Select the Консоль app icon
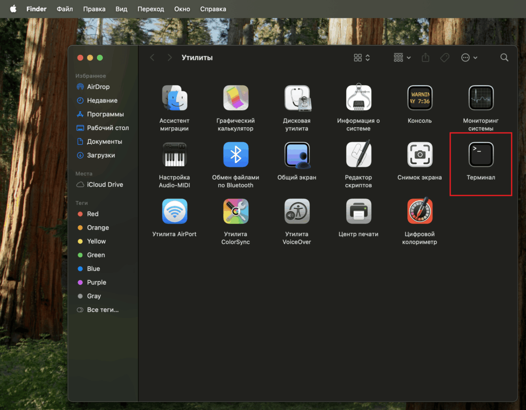The width and height of the screenshot is (526, 410). click(x=420, y=98)
